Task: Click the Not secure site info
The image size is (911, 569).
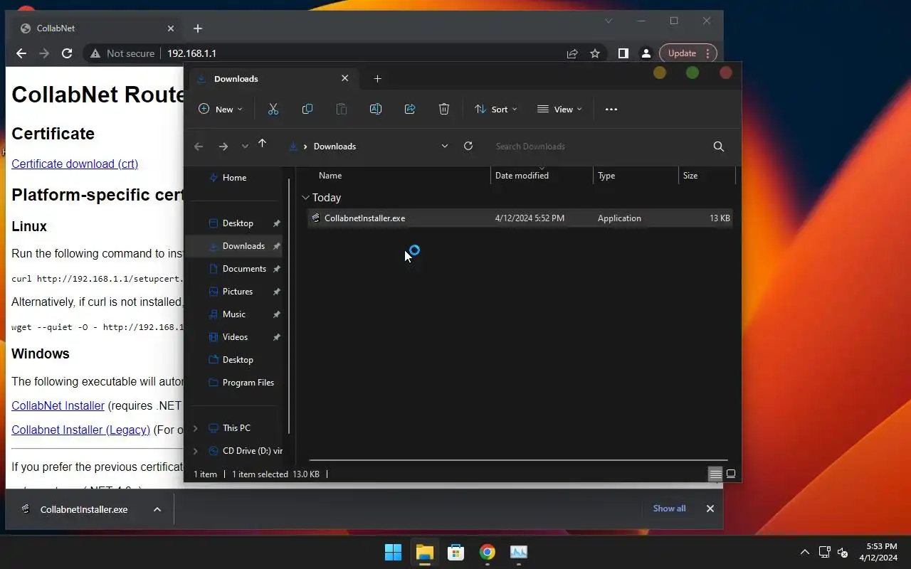Action: (122, 53)
